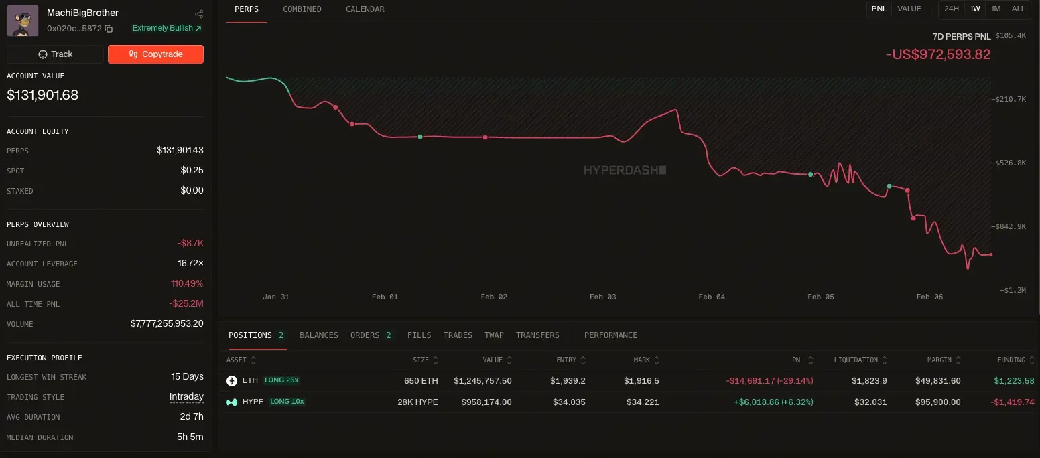Sort positions by MARK column
The height and width of the screenshot is (458, 1040).
tap(646, 360)
